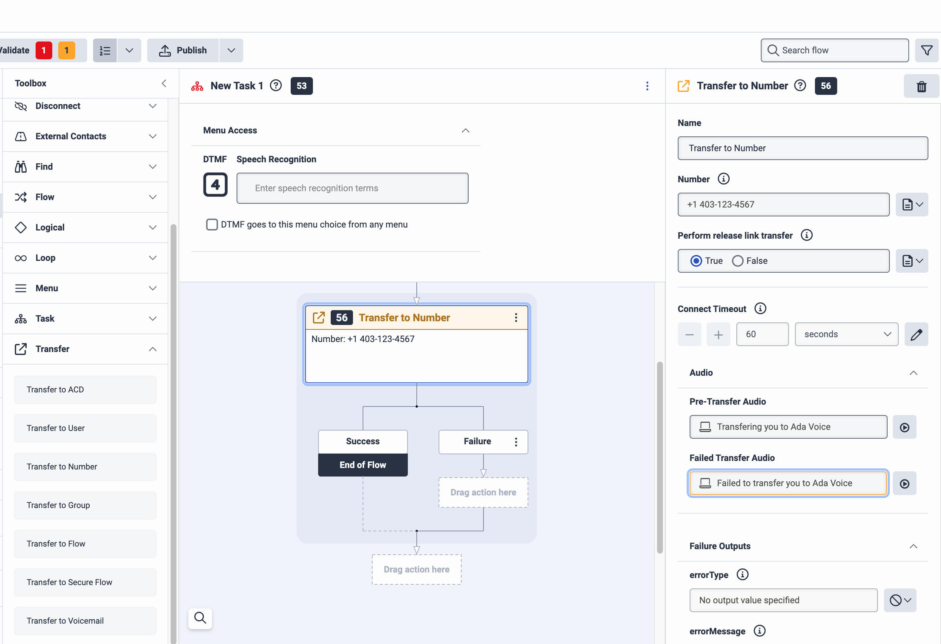Enable DTMF goes to this menu choice checkbox
The height and width of the screenshot is (644, 941).
[x=212, y=225]
